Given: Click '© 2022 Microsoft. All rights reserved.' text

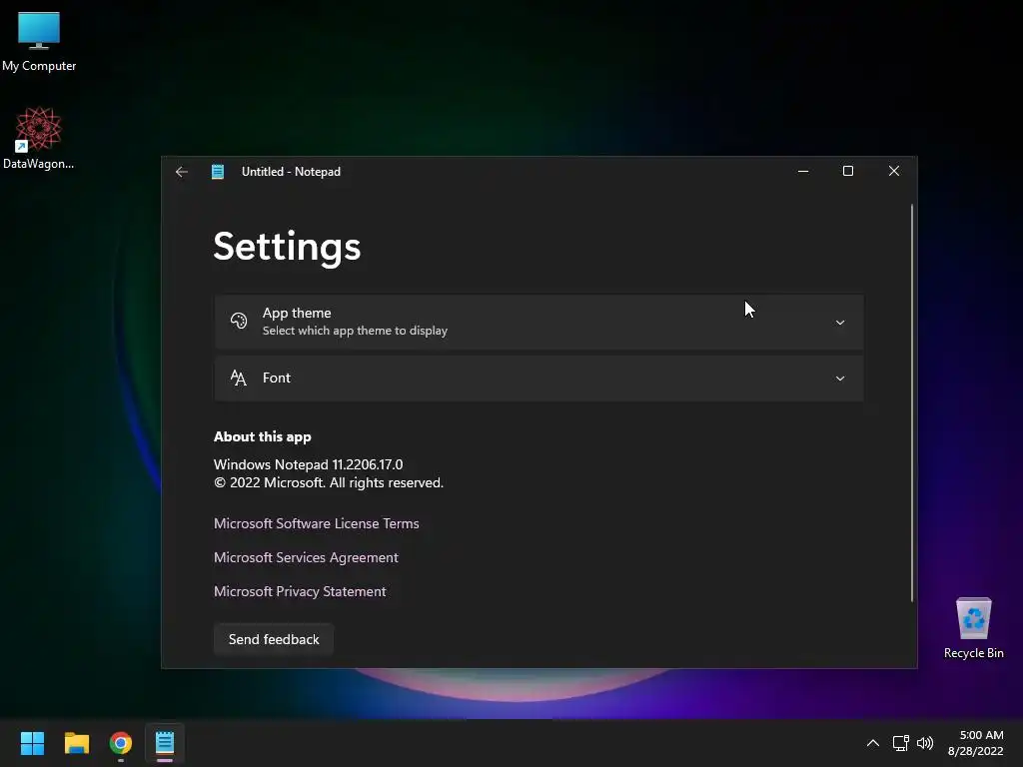Looking at the screenshot, I should click(329, 482).
